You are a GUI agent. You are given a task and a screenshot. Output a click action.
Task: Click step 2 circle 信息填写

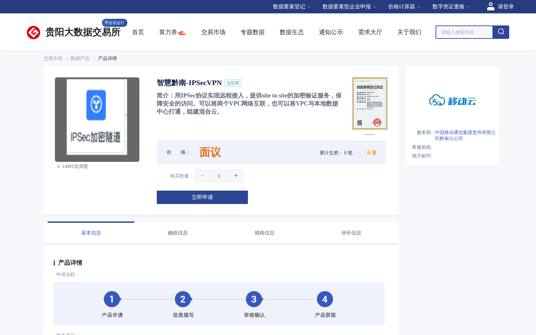[183, 299]
